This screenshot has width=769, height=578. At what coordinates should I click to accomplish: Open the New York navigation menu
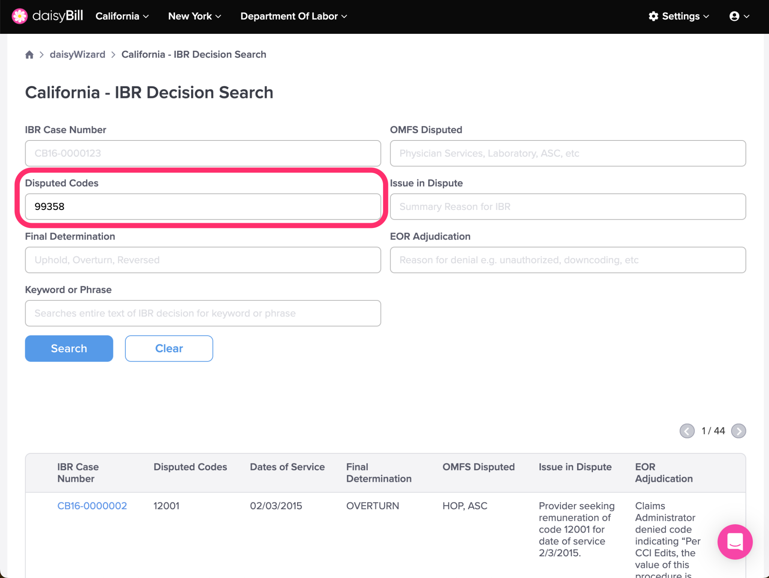(x=195, y=16)
